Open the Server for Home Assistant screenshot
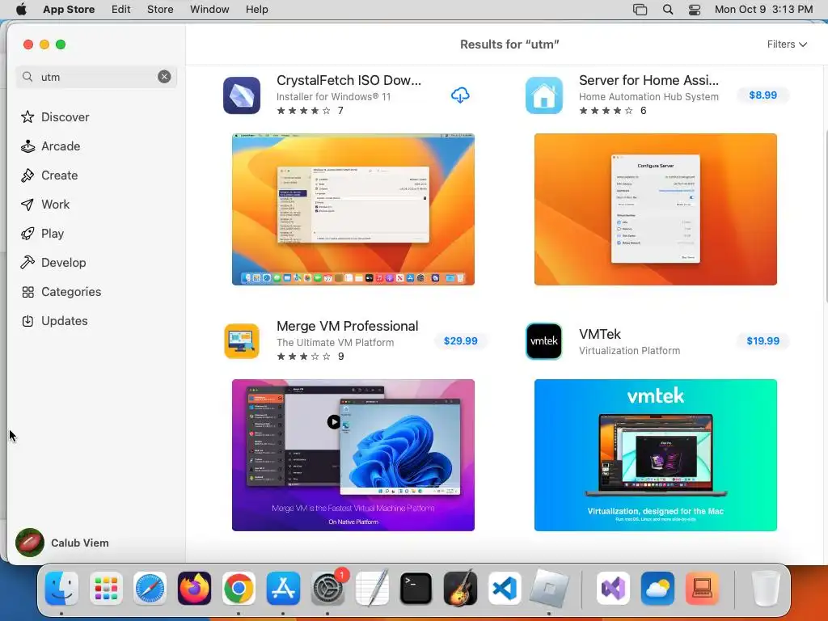828x621 pixels. [x=655, y=209]
